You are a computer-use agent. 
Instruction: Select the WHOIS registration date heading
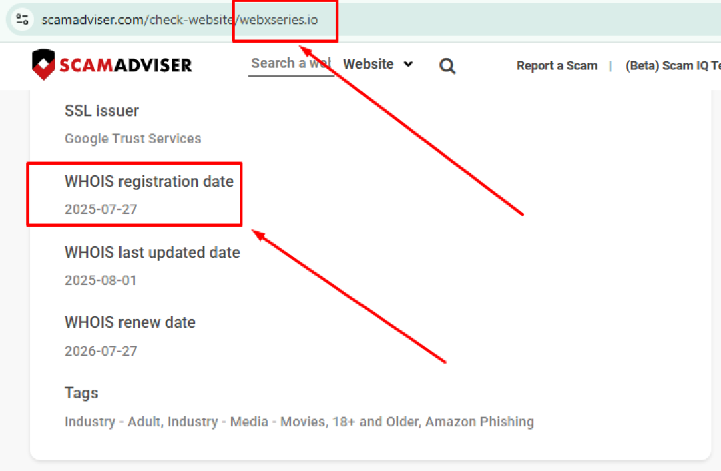coord(149,181)
